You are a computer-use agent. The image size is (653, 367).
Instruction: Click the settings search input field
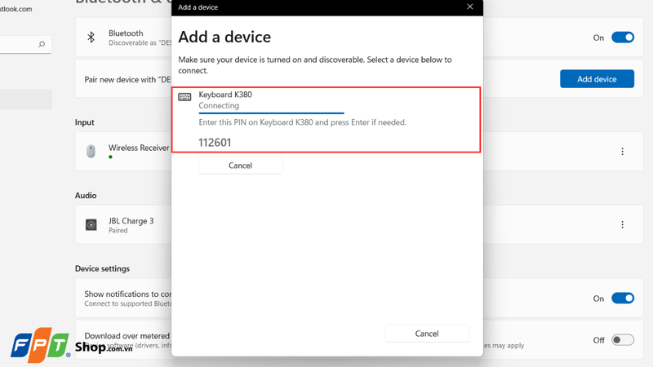tap(25, 44)
